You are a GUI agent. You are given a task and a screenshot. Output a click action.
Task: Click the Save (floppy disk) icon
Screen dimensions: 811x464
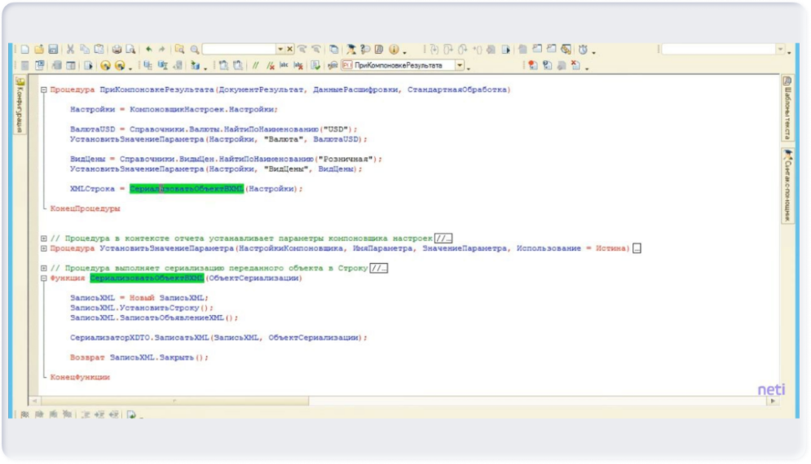52,50
